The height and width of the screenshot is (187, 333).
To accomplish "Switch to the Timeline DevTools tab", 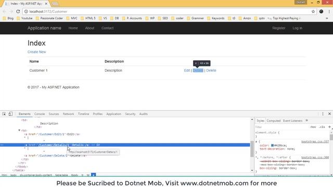I will point(83,114).
